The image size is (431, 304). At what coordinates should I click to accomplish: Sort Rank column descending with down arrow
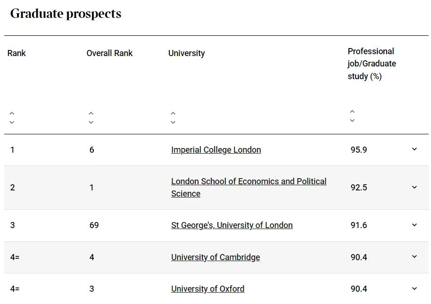coord(11,122)
